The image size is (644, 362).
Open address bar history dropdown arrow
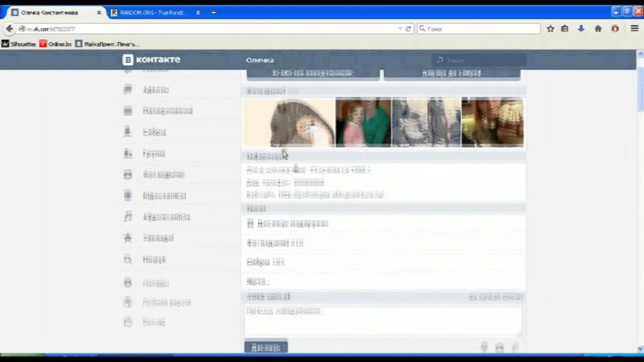(400, 29)
